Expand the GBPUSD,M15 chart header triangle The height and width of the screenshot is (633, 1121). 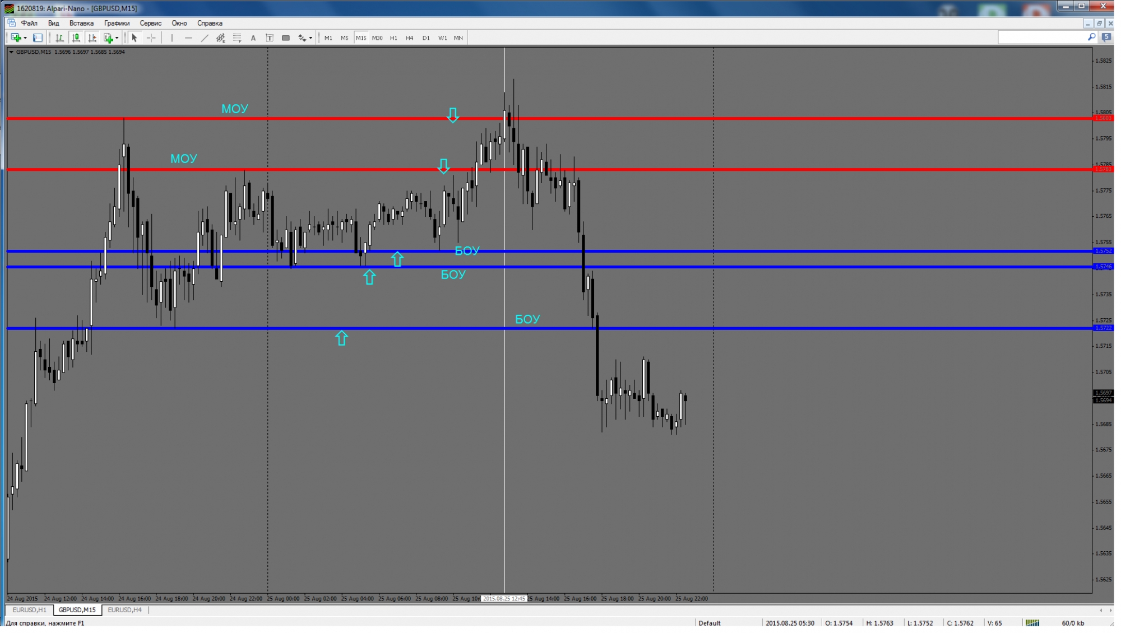click(x=11, y=52)
